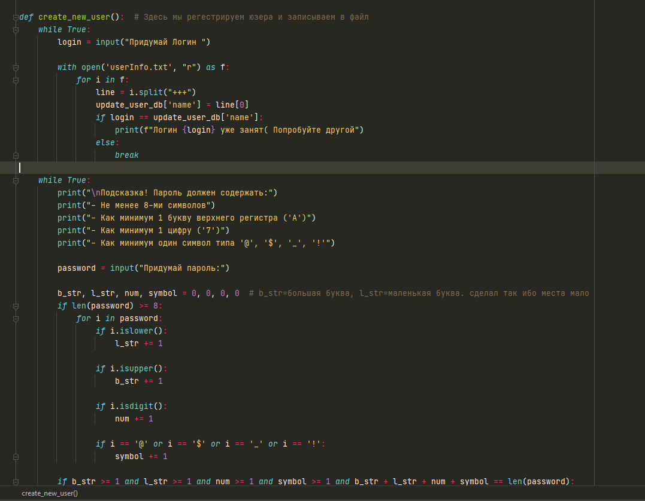Click the 'userInfo.txt' filename string

[x=138, y=68]
